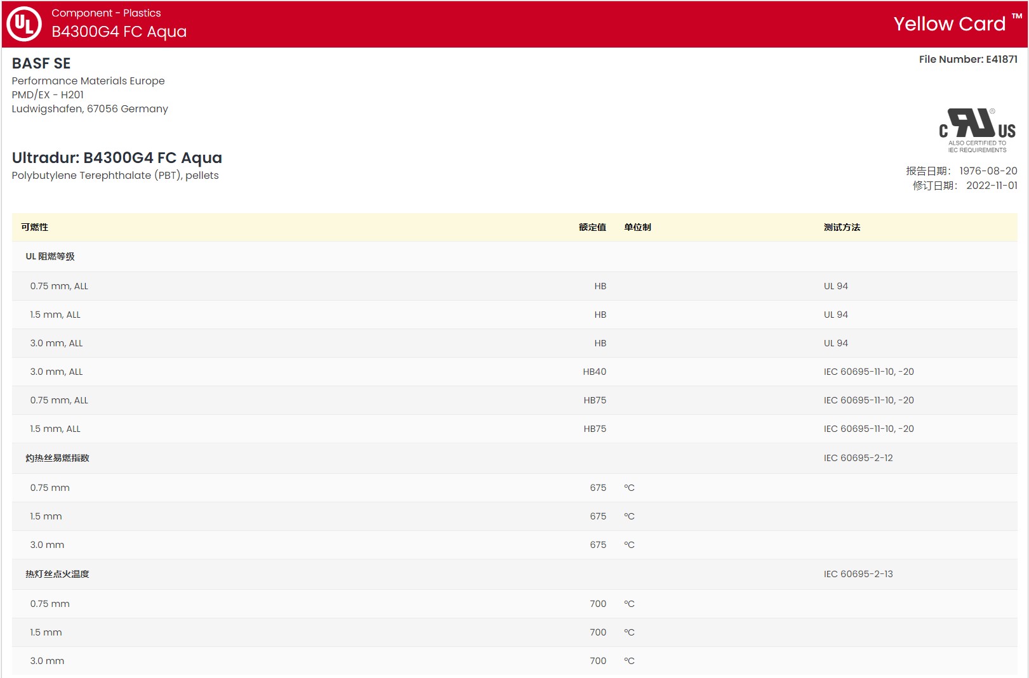Screen dimensions: 1029x678
Task: Click the °C unit in the 675 / 0.75 mm row
Action: (629, 488)
